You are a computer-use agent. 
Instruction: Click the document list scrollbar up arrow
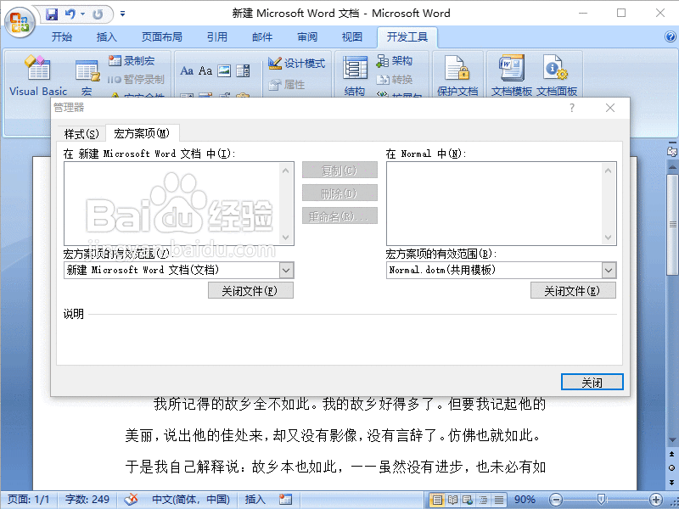(x=286, y=171)
